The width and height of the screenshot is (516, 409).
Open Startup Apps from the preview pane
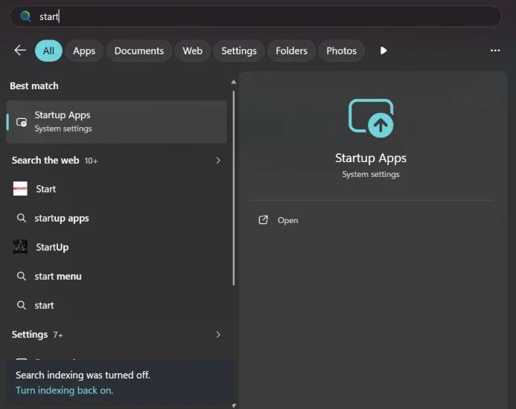pos(287,220)
